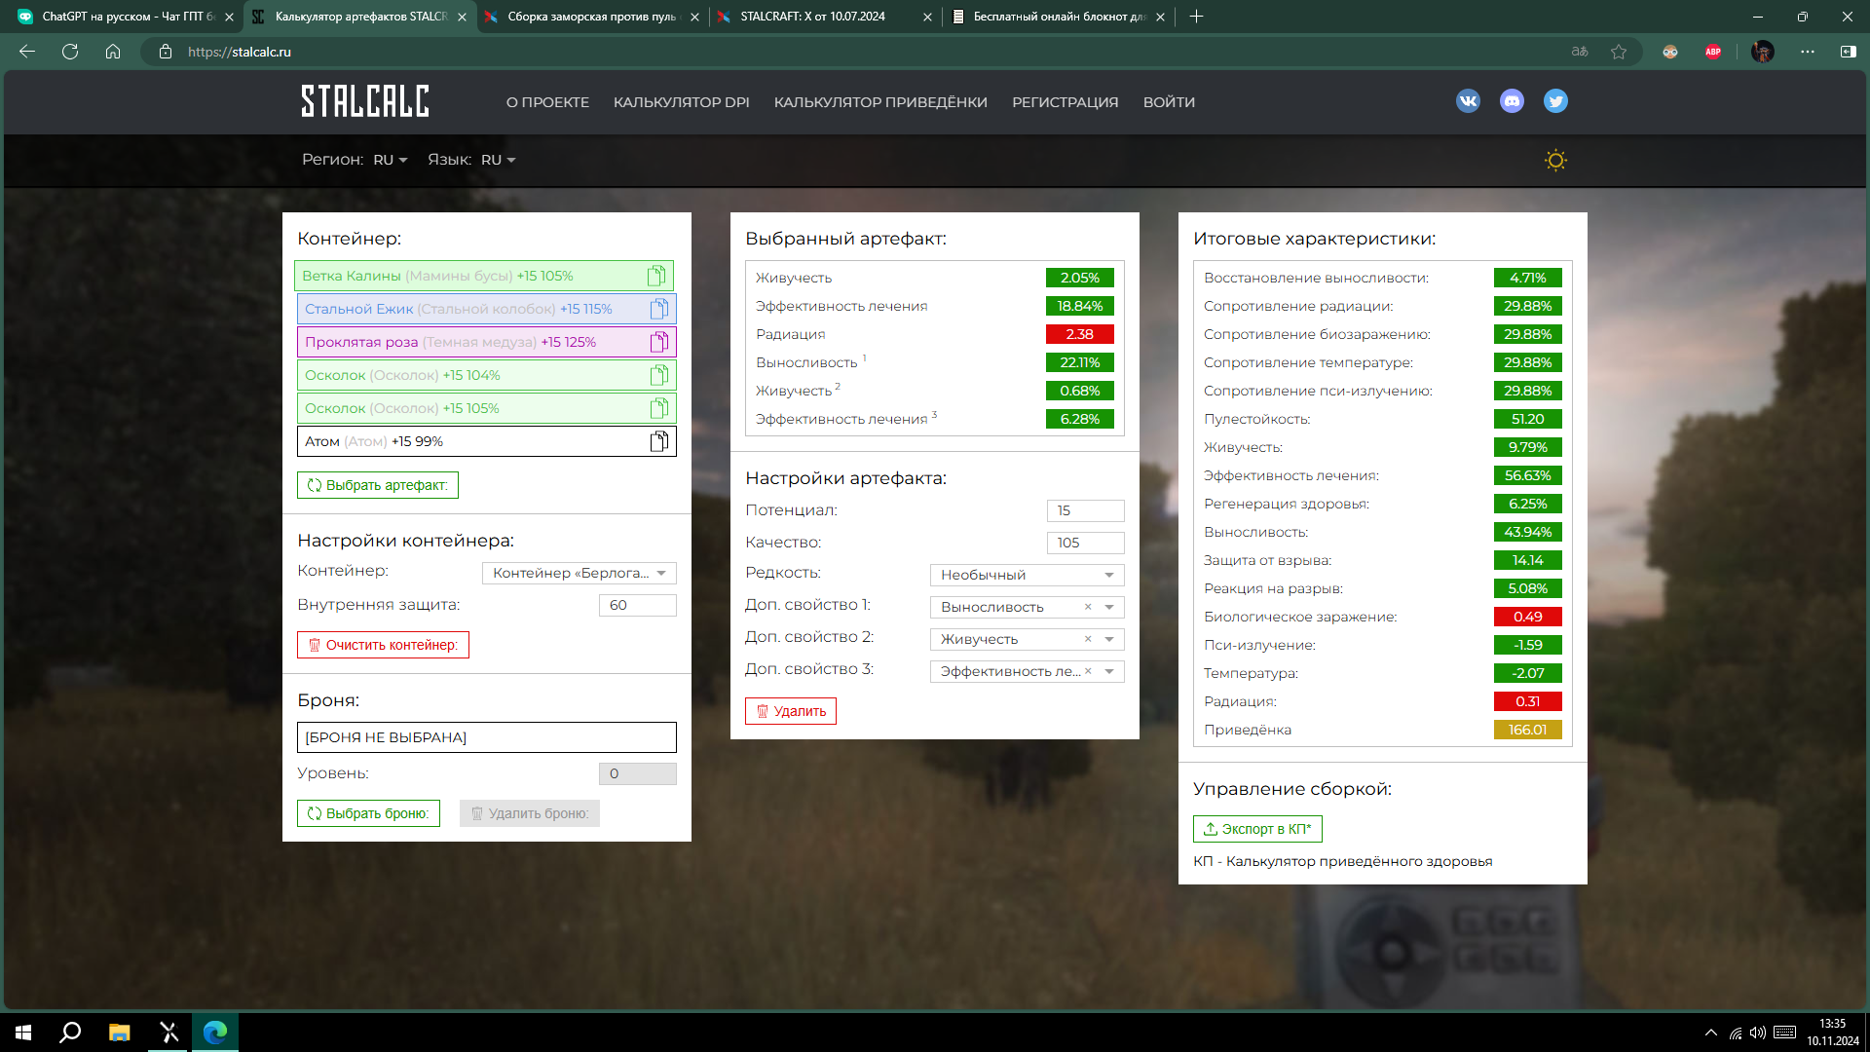Click the Очистить контейнер button
This screenshot has height=1052, width=1870.
click(383, 645)
